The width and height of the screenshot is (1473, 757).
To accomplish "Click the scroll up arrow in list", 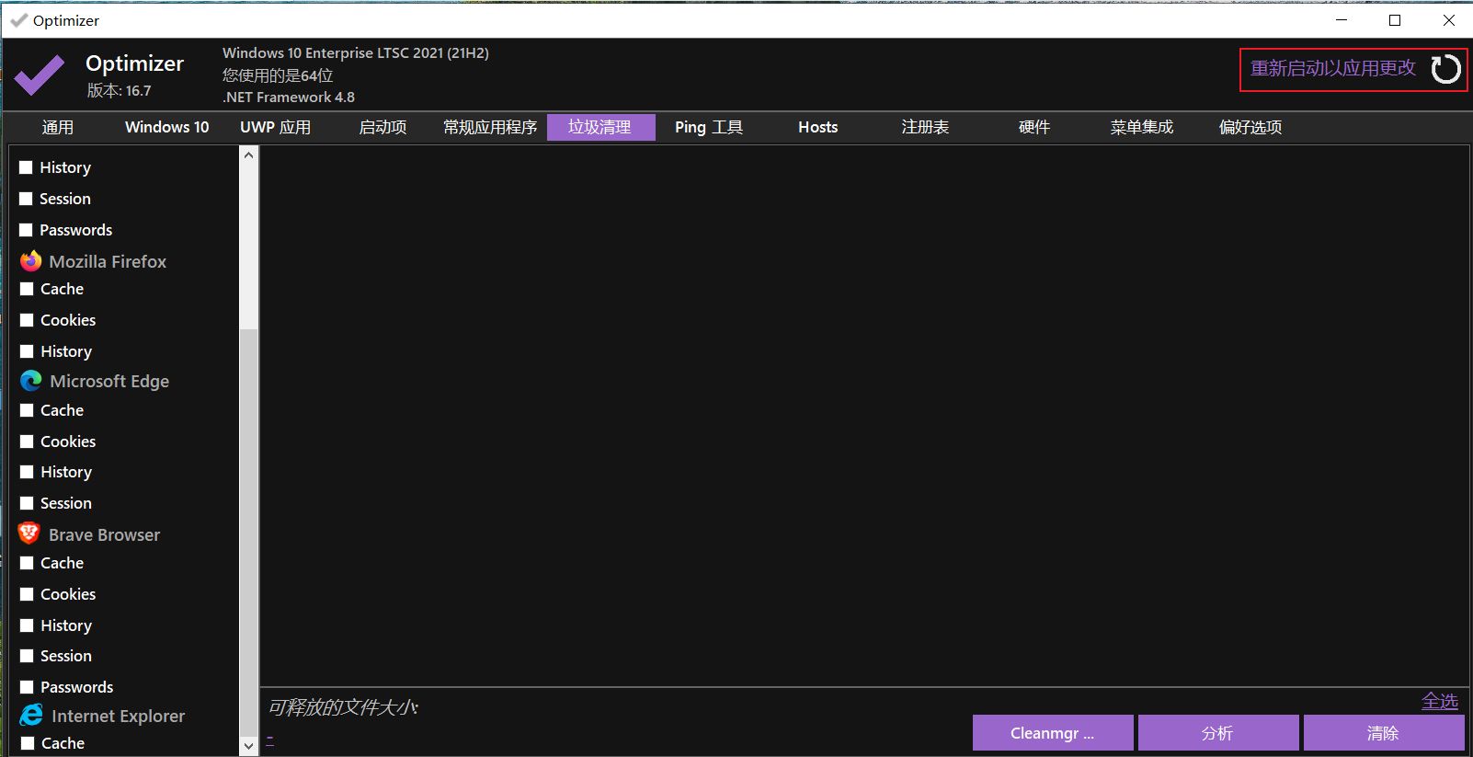I will pyautogui.click(x=248, y=155).
